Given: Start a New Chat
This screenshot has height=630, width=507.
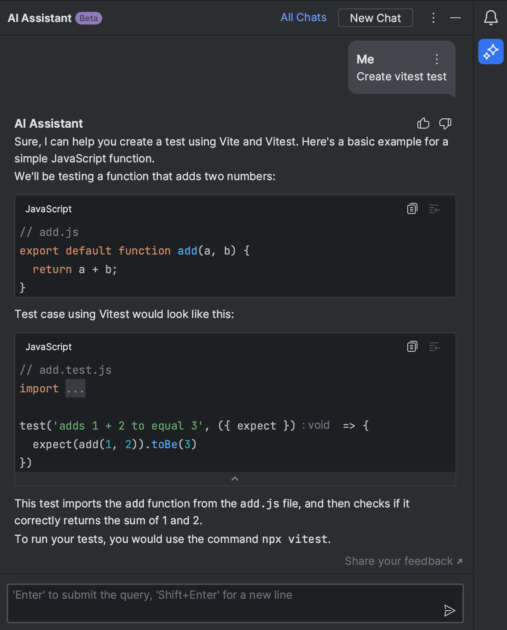Looking at the screenshot, I should (375, 18).
